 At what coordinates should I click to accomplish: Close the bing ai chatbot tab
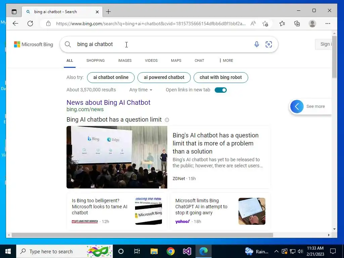(x=97, y=12)
